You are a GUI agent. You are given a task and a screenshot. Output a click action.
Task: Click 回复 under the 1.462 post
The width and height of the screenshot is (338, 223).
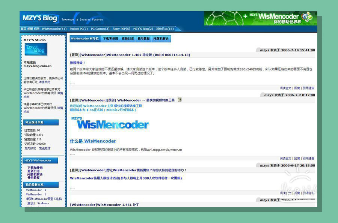(x=297, y=88)
